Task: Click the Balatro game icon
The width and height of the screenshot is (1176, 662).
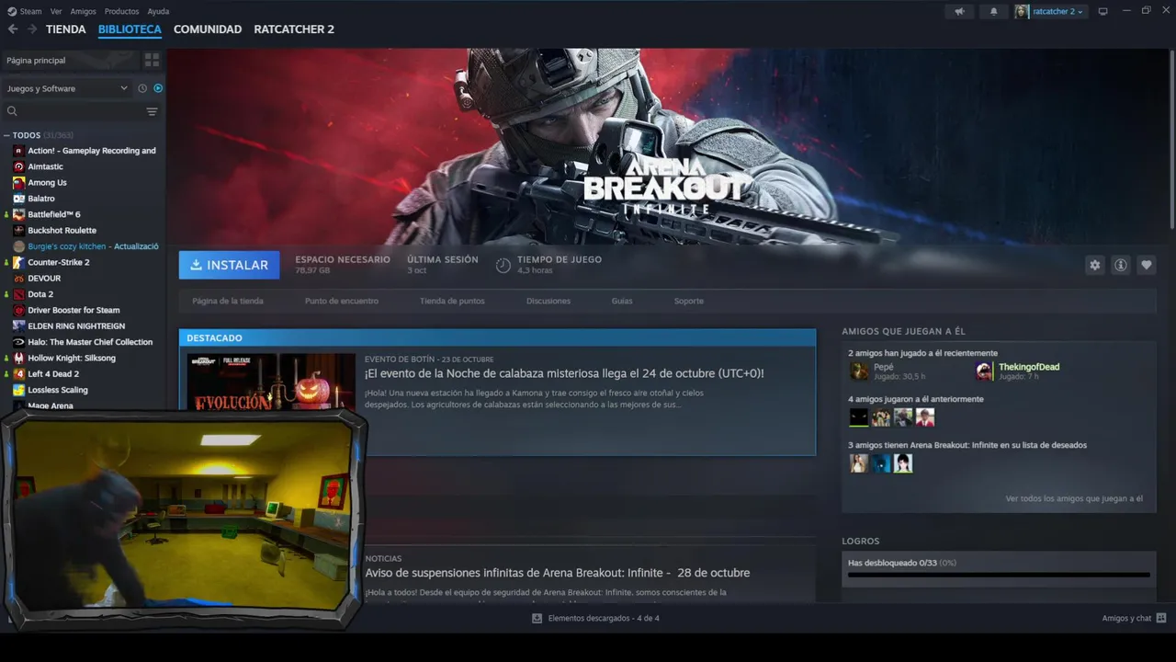Action: tap(19, 199)
